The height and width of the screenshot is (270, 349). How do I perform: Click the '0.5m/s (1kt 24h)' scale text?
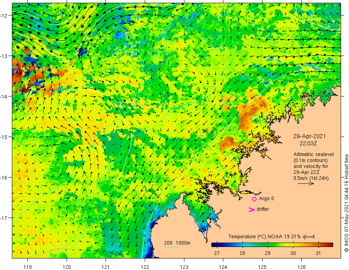311,178
